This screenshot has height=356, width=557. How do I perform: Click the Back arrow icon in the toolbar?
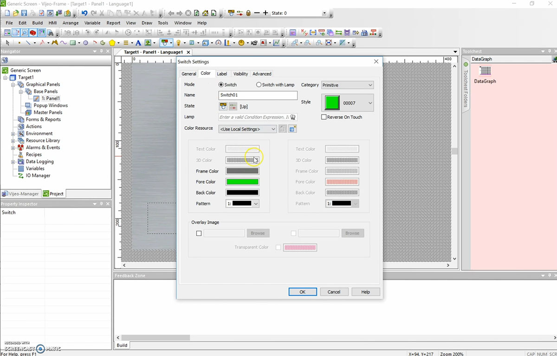tap(171, 13)
